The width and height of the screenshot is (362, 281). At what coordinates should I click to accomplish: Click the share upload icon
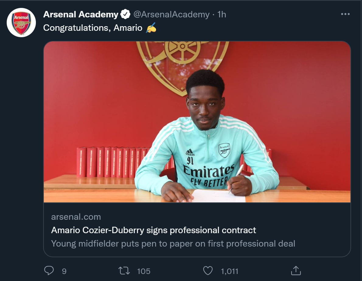(296, 271)
